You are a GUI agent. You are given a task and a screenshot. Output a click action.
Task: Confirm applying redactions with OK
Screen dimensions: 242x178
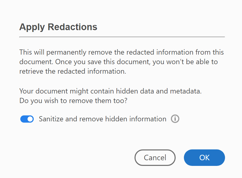tap(204, 157)
